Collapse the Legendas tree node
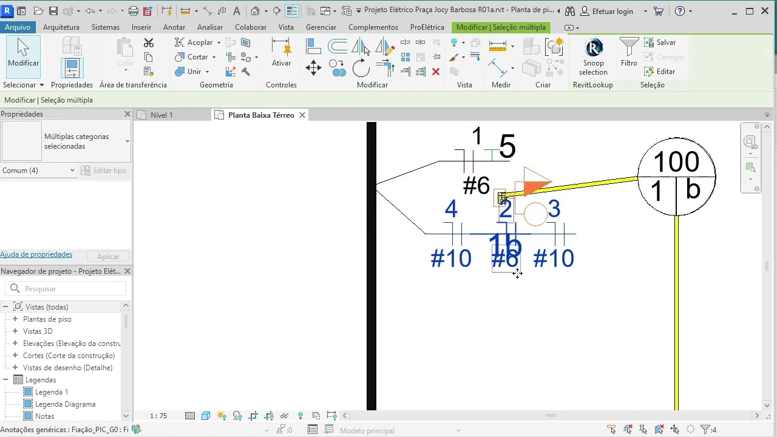Image resolution: width=777 pixels, height=437 pixels. point(5,379)
